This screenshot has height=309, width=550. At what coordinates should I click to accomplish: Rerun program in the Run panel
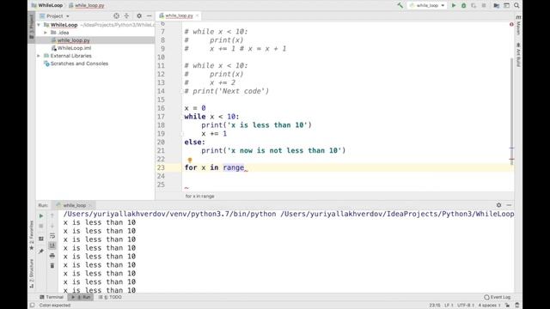(41, 215)
